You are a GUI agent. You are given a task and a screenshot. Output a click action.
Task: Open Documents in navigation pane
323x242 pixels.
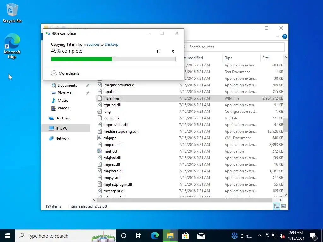67,85
